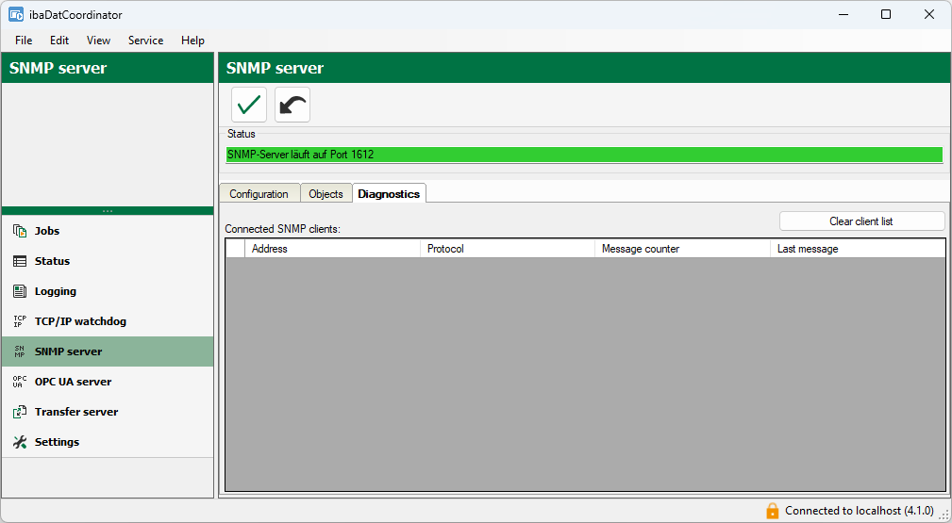The height and width of the screenshot is (523, 952).
Task: Open the Service menu
Action: [145, 40]
